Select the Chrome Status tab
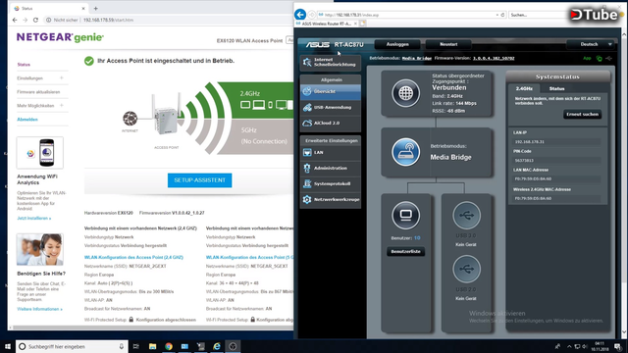Image resolution: width=628 pixels, height=353 pixels. (x=48, y=9)
